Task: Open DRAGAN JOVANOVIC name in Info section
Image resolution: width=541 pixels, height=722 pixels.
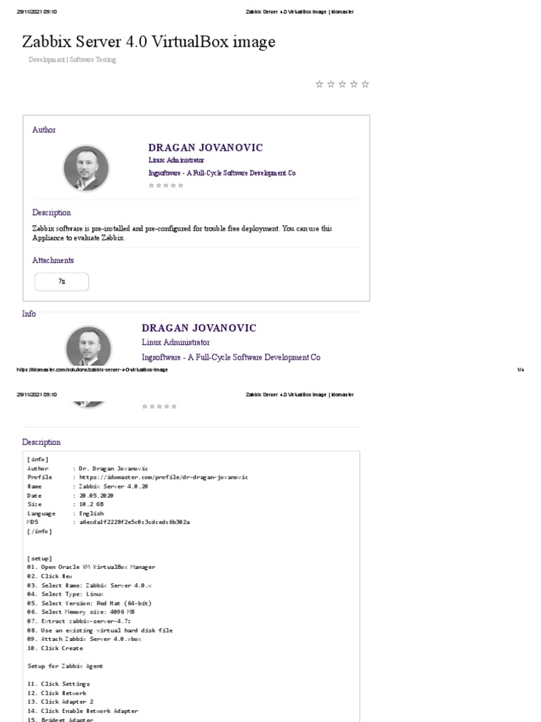Action: click(x=199, y=328)
